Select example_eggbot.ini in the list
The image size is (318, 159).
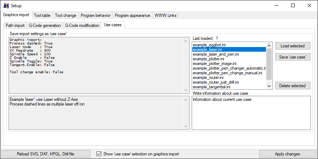tap(209, 45)
